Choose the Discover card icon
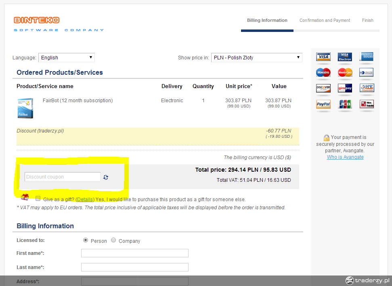Screen dimensions: 392x286 click(x=323, y=88)
